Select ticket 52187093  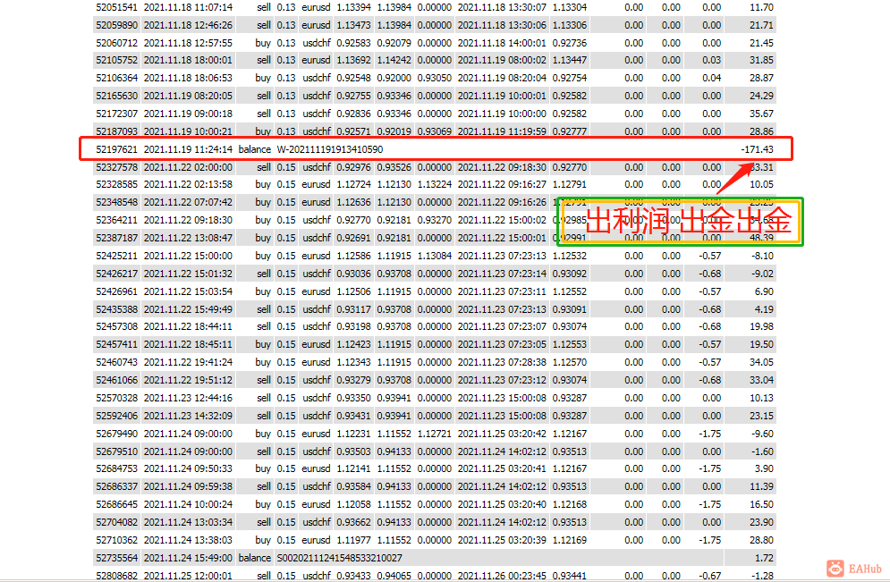point(116,131)
